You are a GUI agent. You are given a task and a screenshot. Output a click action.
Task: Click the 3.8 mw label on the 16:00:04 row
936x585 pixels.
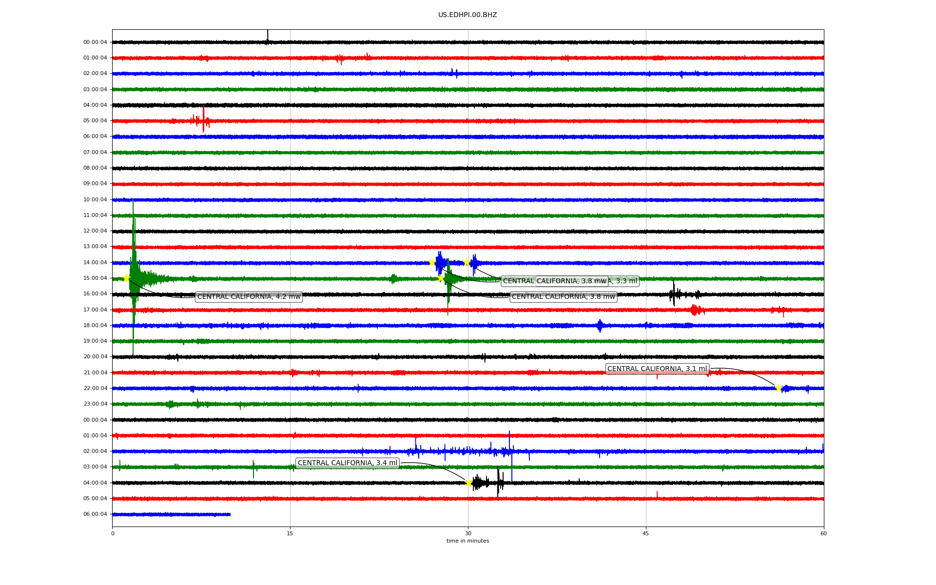point(563,296)
